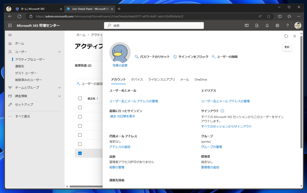Viewport: 307px width, 193px height.
Task: Refresh the user details panel
Action: point(286,36)
